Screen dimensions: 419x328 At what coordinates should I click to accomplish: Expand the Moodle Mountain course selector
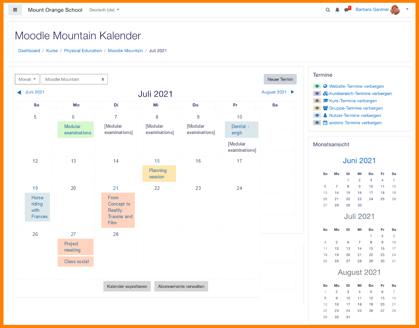pos(74,79)
